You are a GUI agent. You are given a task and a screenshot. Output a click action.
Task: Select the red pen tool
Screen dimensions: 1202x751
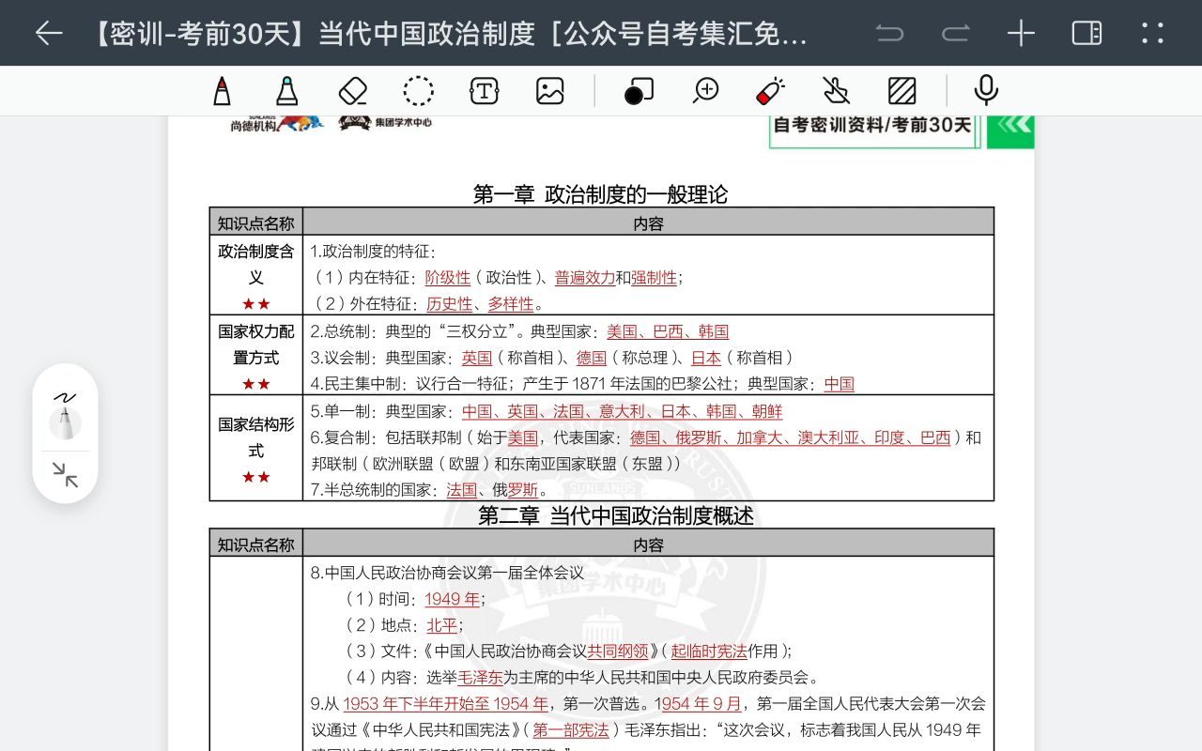[222, 91]
